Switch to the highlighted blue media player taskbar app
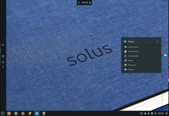The image size is (169, 116). pos(37,113)
